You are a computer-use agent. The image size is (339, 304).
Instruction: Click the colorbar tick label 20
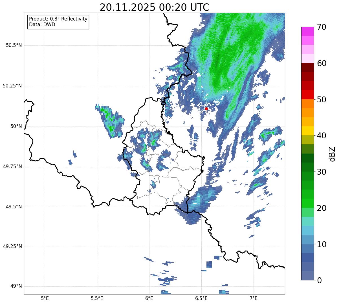(x=322, y=208)
